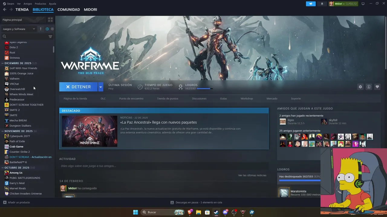Click the library list scrollbar
Image resolution: width=387 pixels, height=217 pixels.
coord(54,49)
